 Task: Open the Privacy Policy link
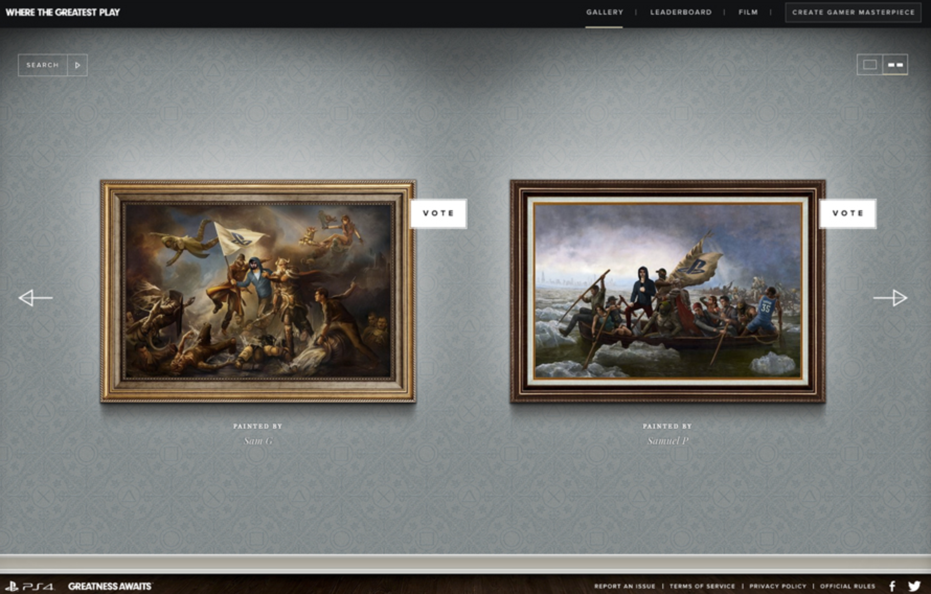[x=778, y=586]
